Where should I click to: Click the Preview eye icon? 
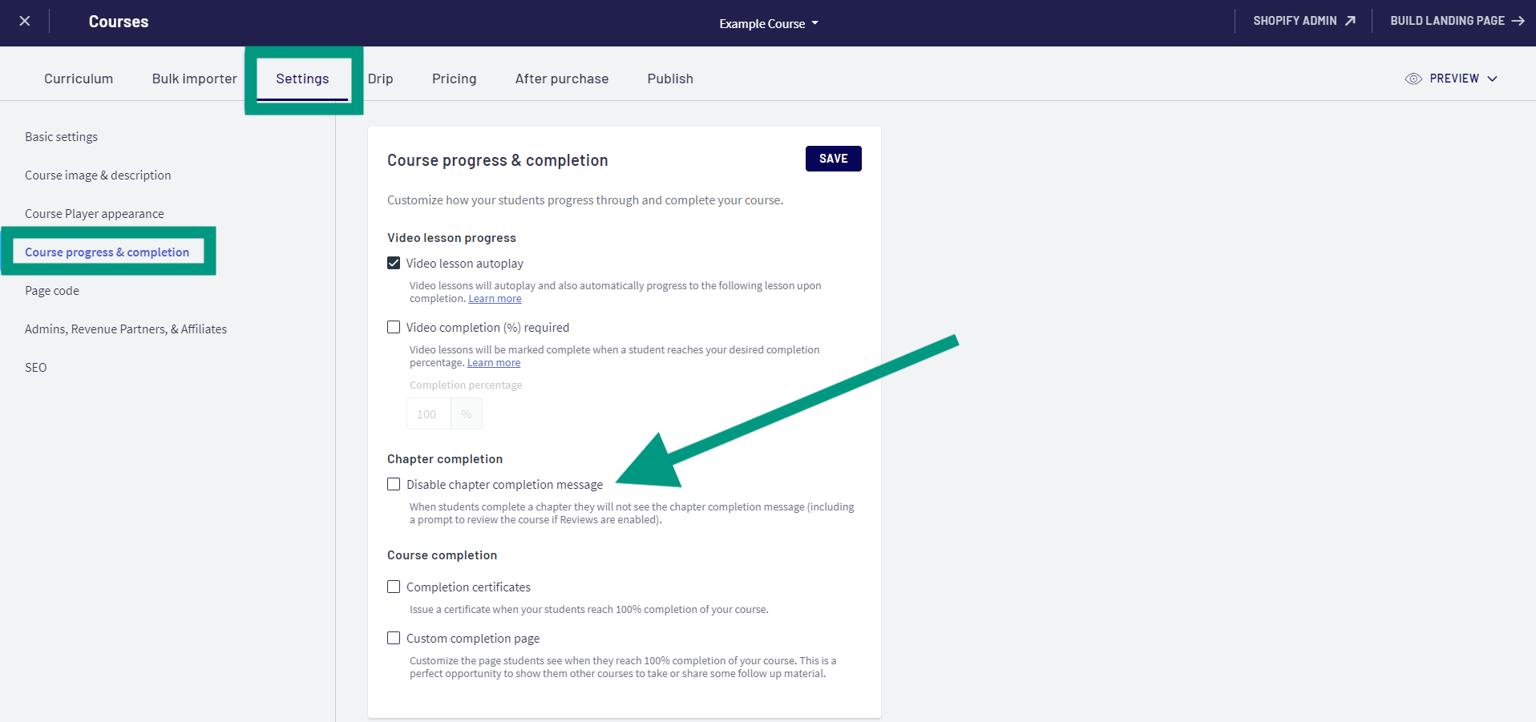pyautogui.click(x=1413, y=79)
